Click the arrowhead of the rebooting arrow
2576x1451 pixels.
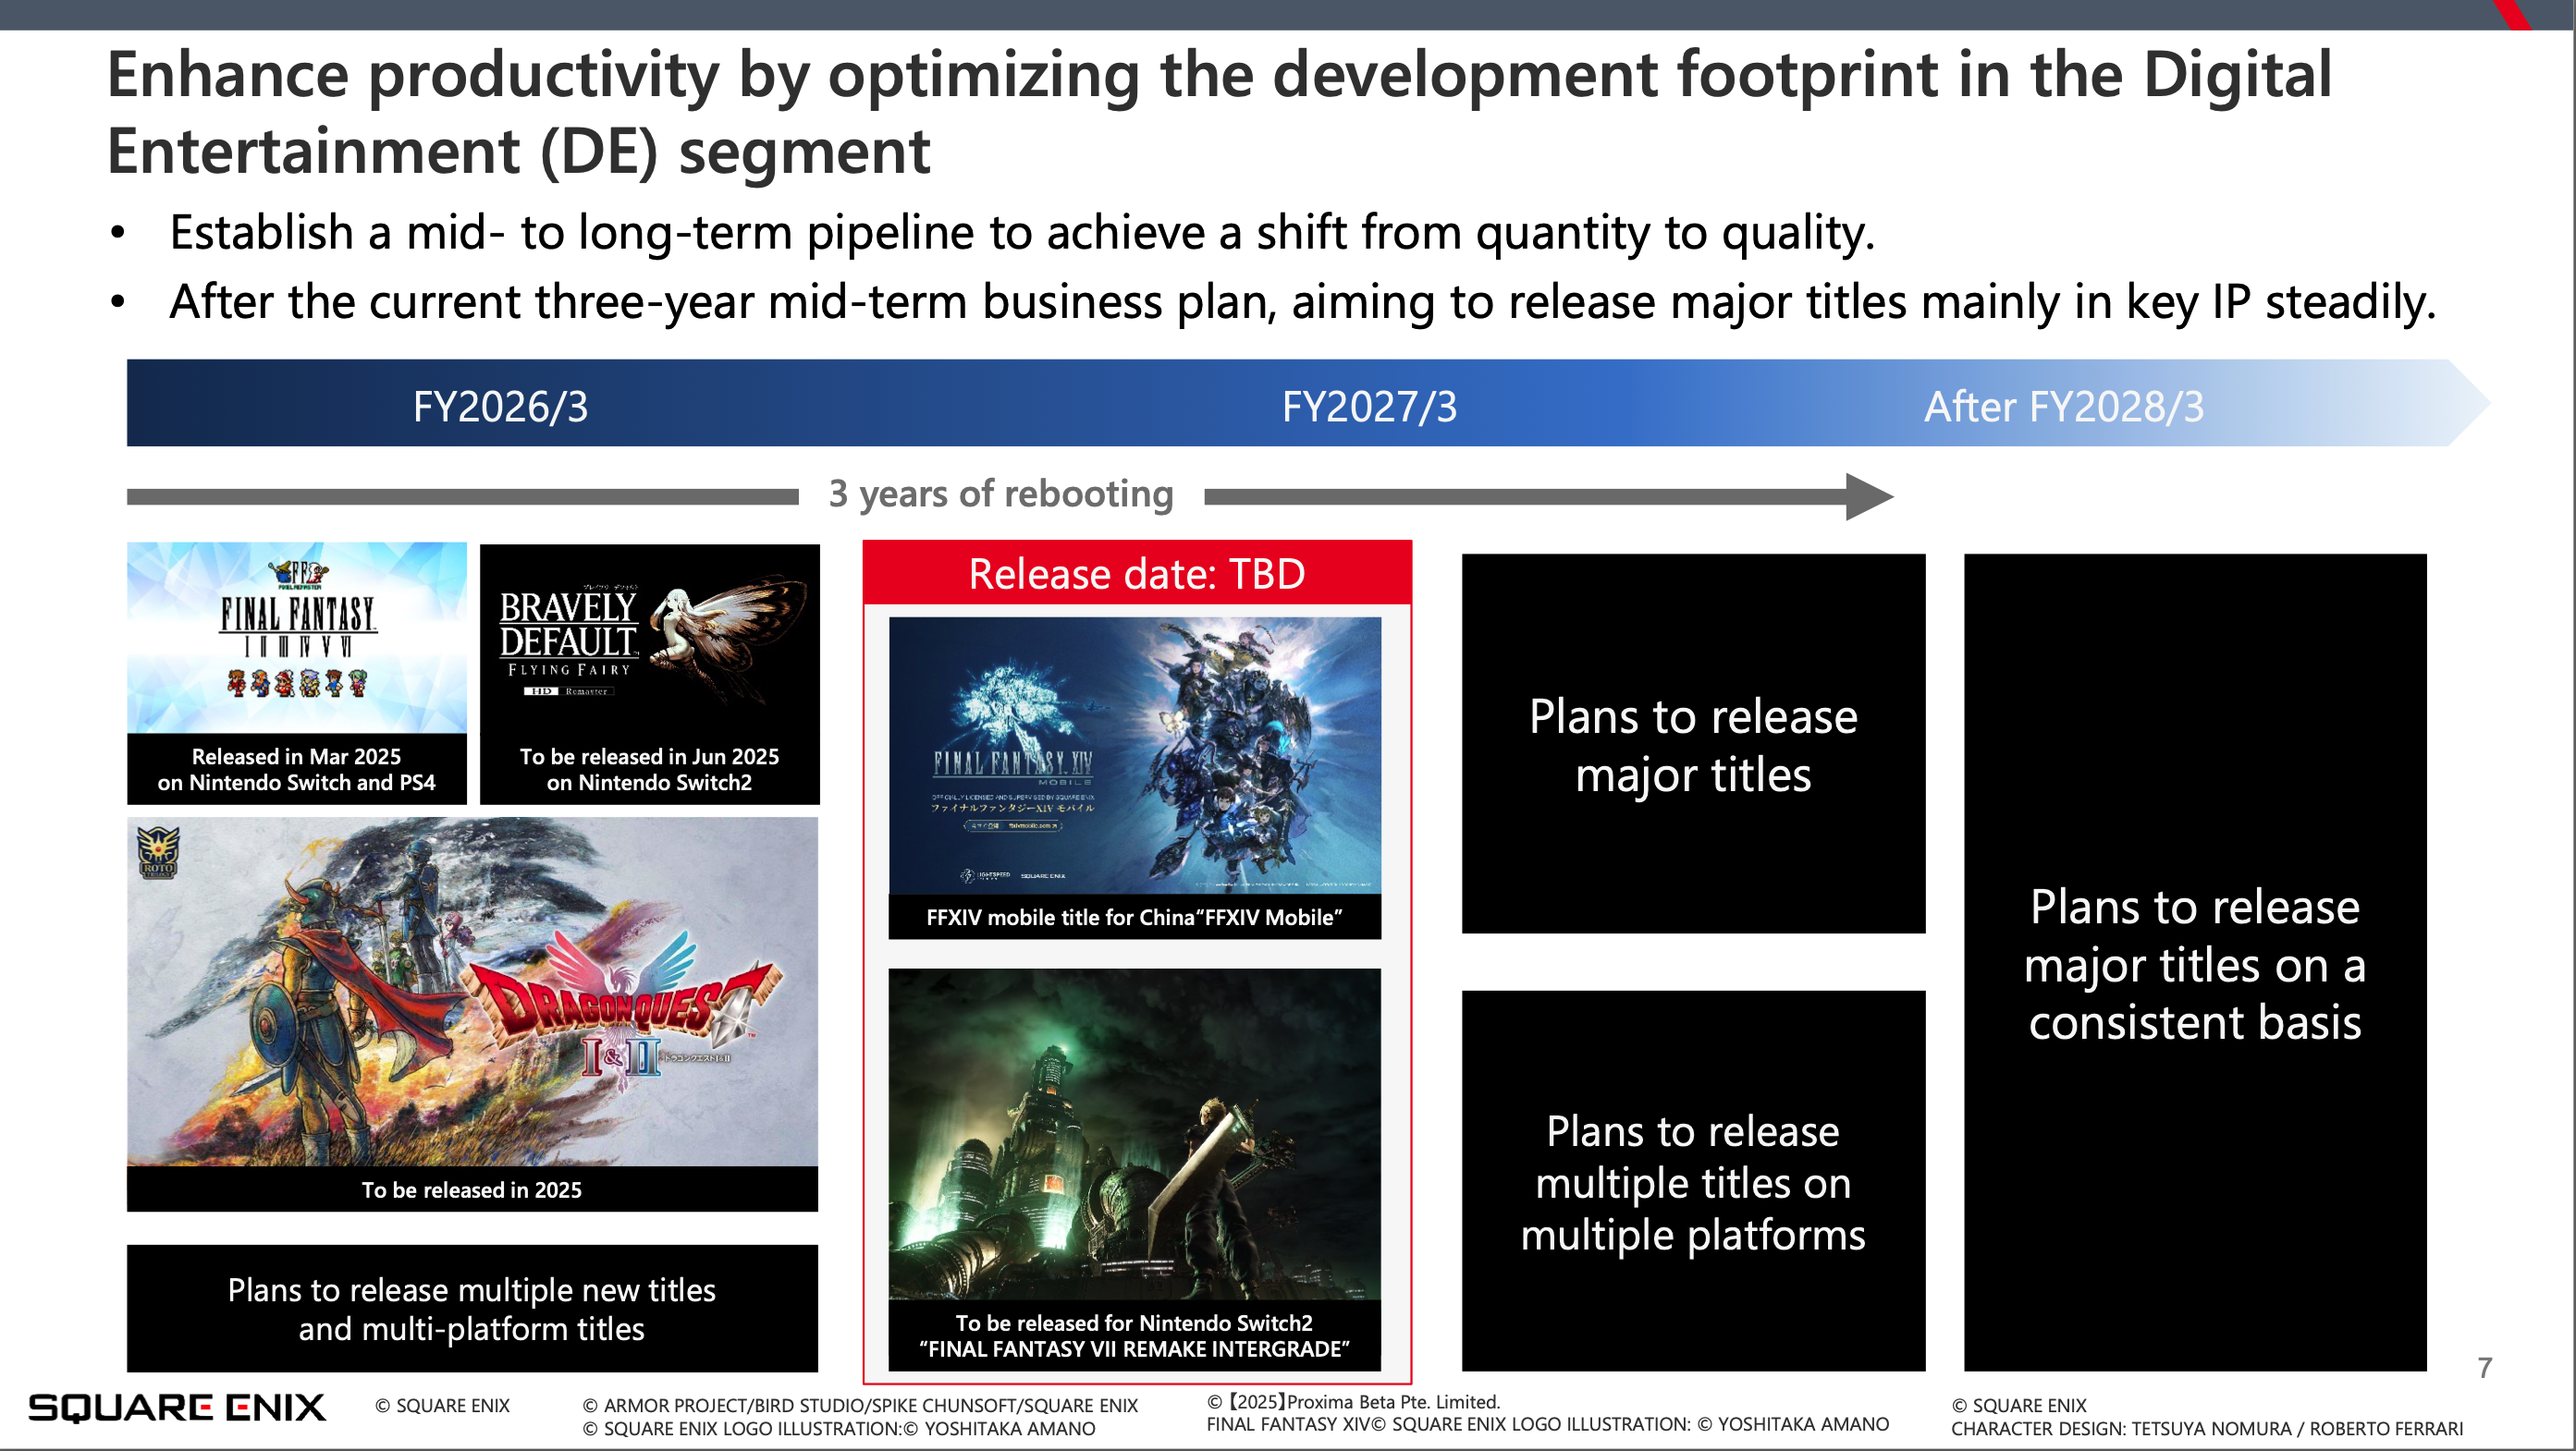point(1869,496)
